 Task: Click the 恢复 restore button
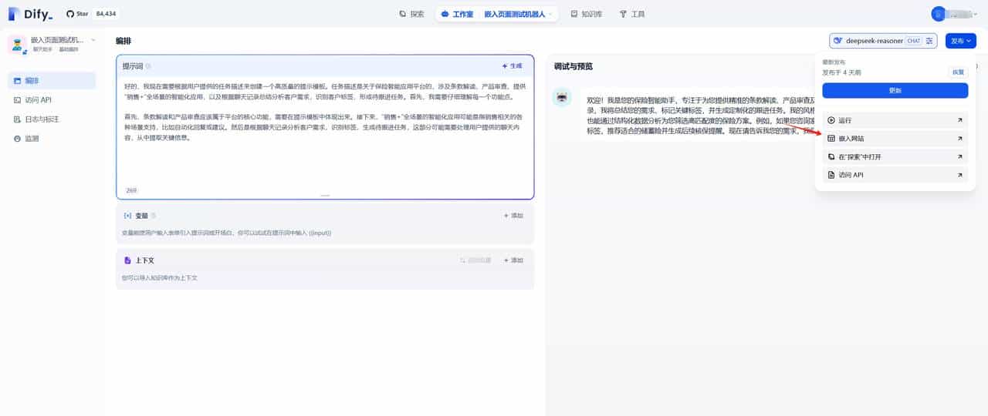coord(958,72)
